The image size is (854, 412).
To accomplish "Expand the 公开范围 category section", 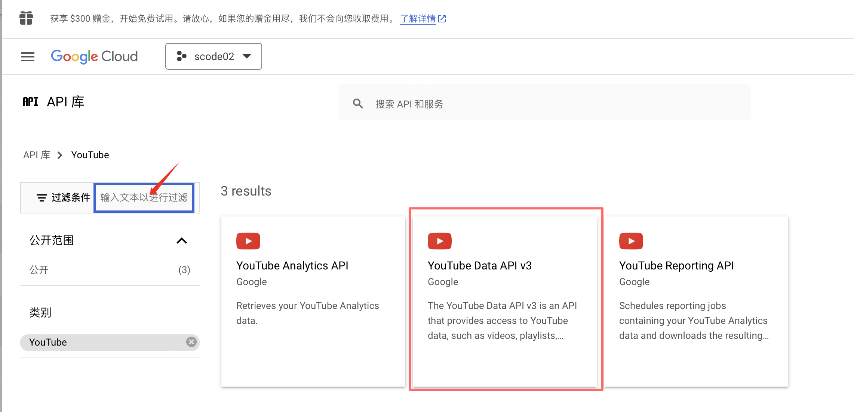I will [184, 240].
